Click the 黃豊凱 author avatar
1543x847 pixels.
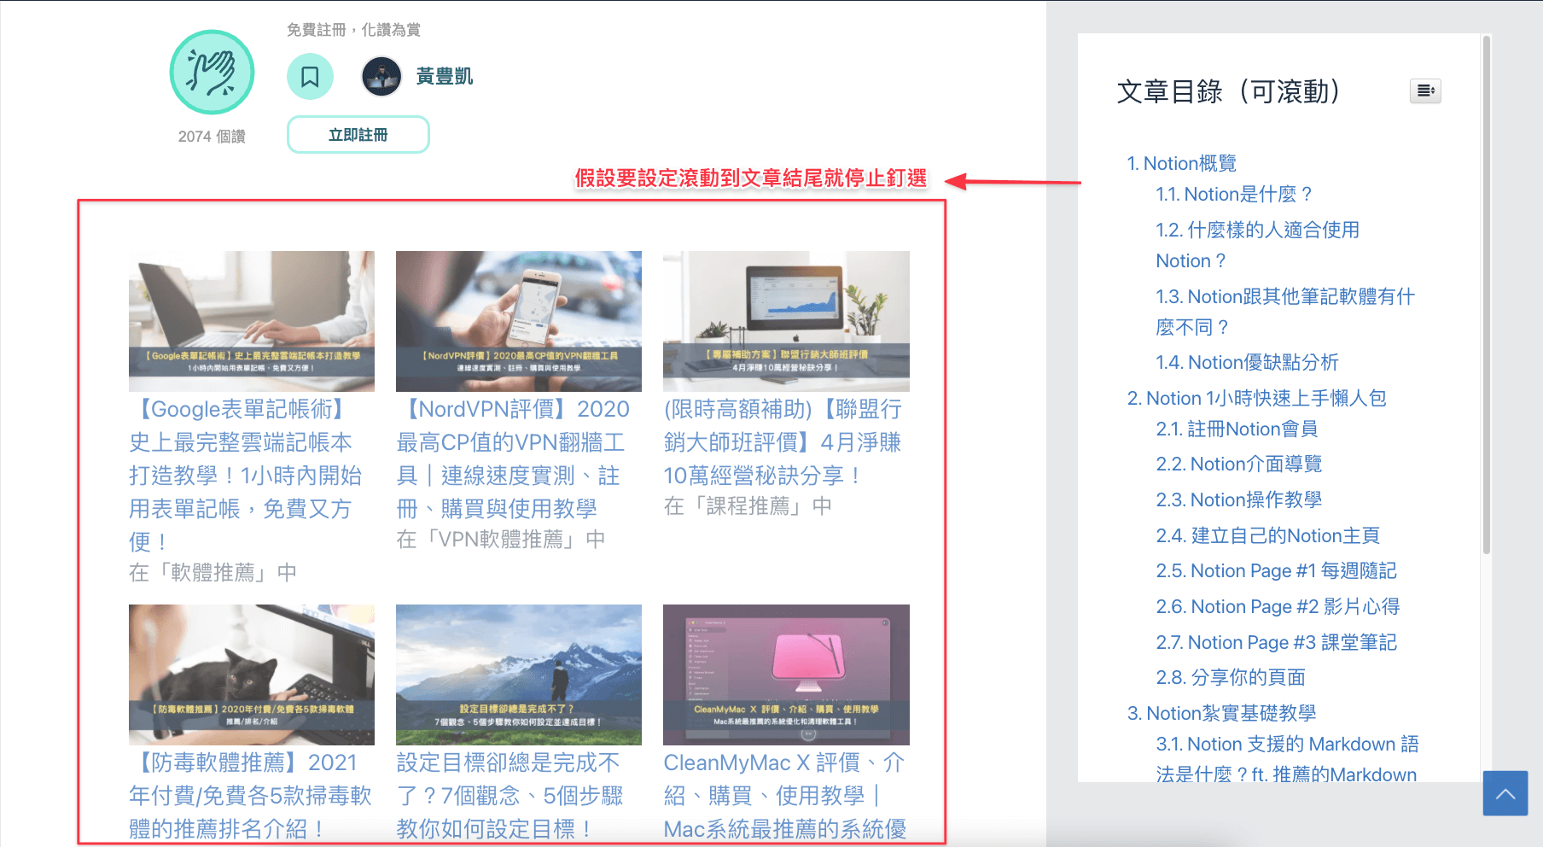[381, 77]
